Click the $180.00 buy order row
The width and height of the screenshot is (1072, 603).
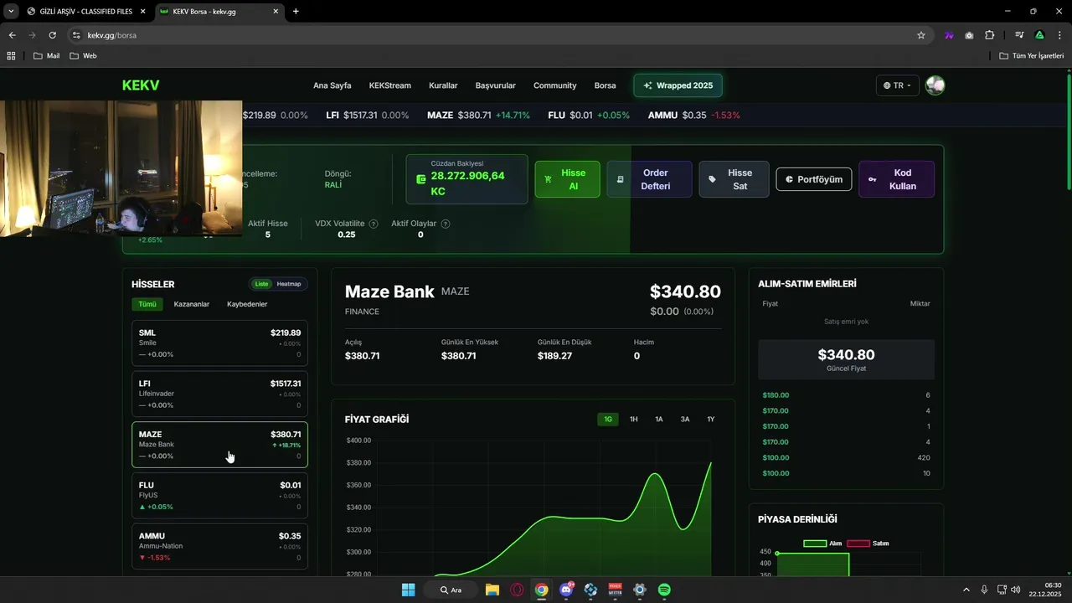(x=846, y=395)
